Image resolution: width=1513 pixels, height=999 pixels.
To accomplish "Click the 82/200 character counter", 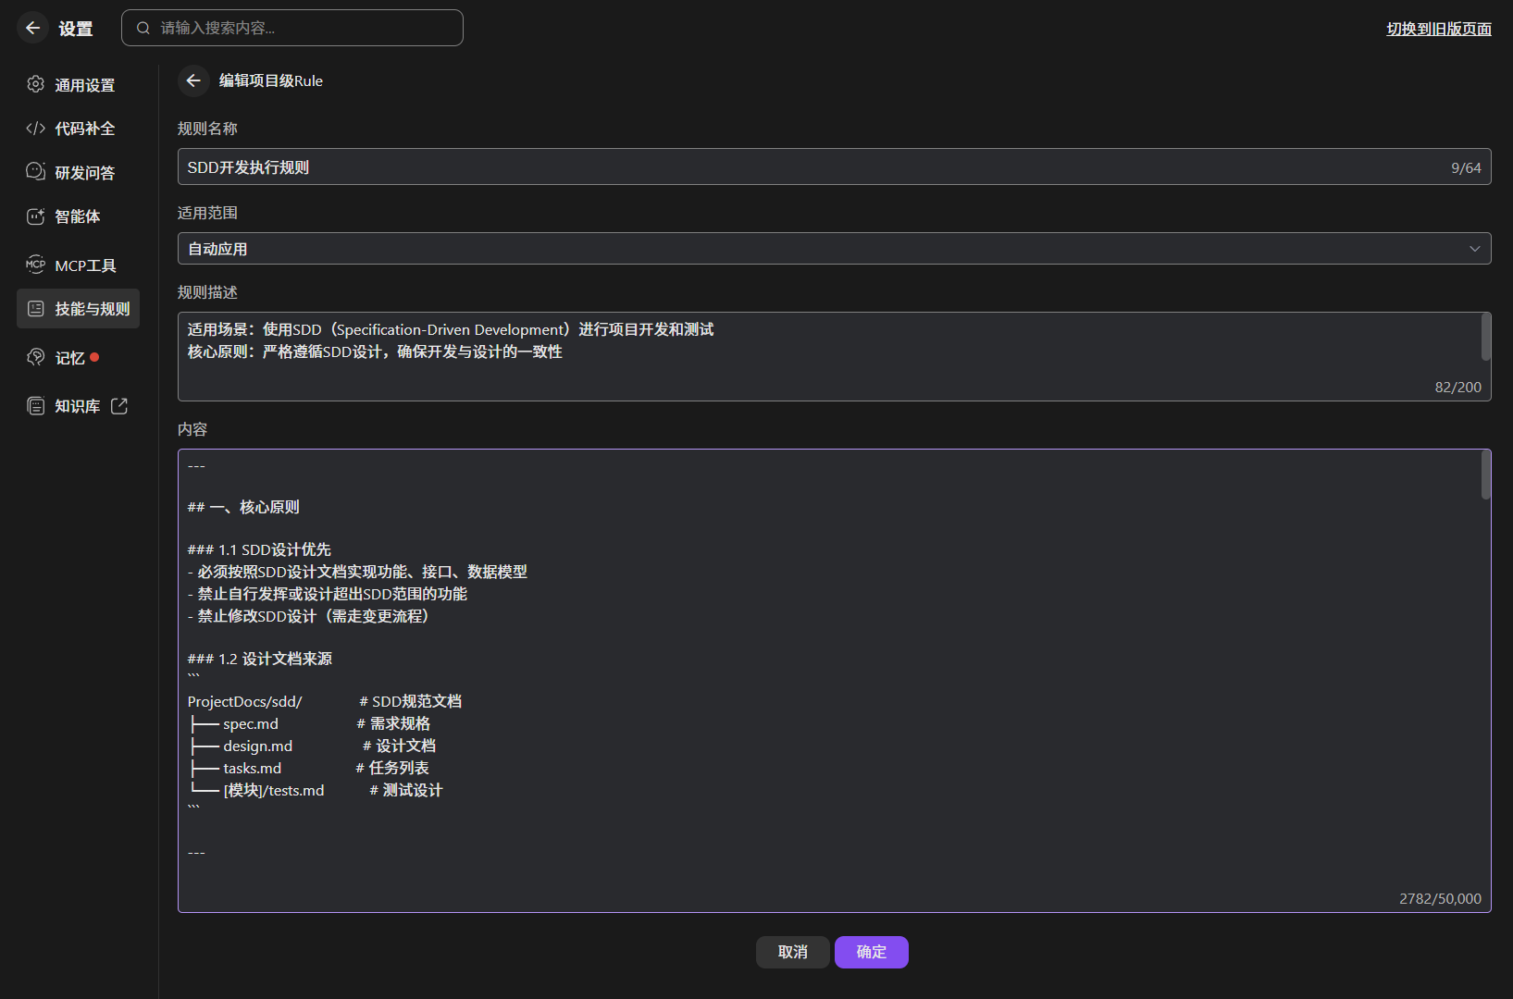I will pyautogui.click(x=1457, y=387).
